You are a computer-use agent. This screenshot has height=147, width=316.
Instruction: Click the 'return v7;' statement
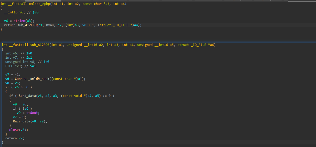pos(15,138)
